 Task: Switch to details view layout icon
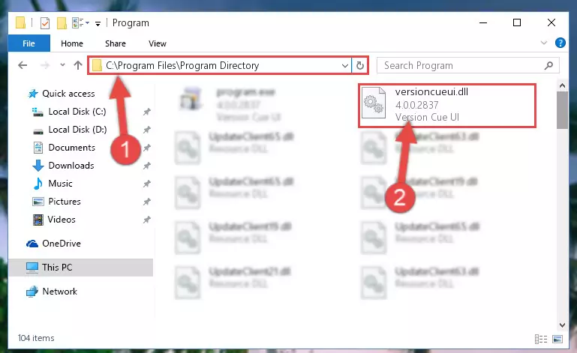click(x=540, y=339)
